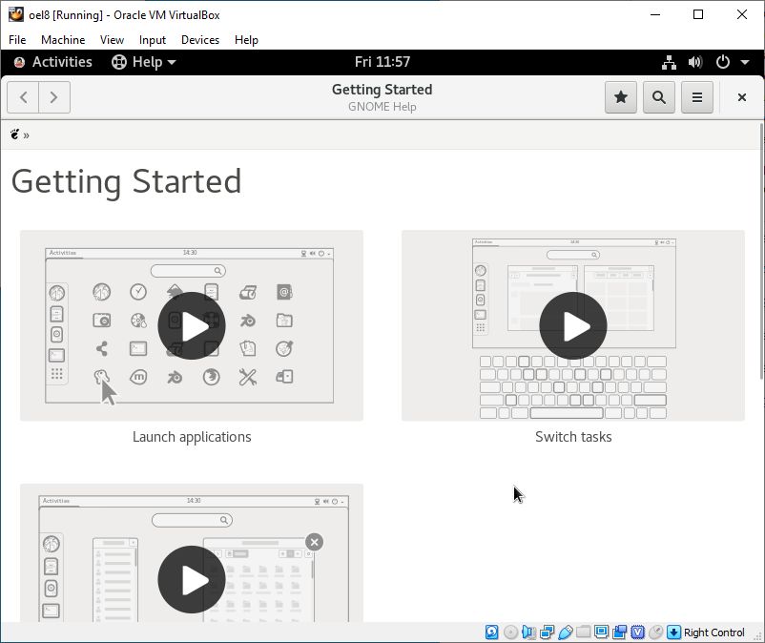Click the X badge in the third thumbnail
The height and width of the screenshot is (643, 765).
(x=314, y=542)
